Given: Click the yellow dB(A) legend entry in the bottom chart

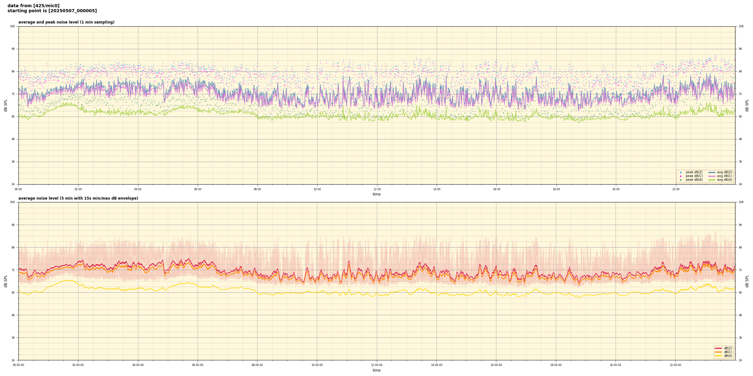Looking at the screenshot, I should (724, 356).
